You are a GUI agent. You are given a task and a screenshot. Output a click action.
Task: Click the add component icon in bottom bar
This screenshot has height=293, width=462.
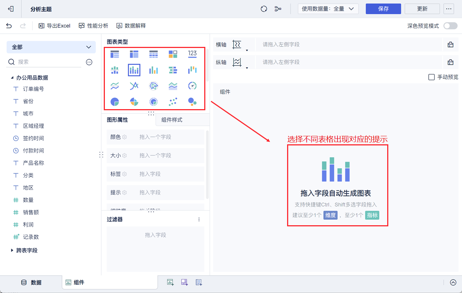[x=170, y=282]
